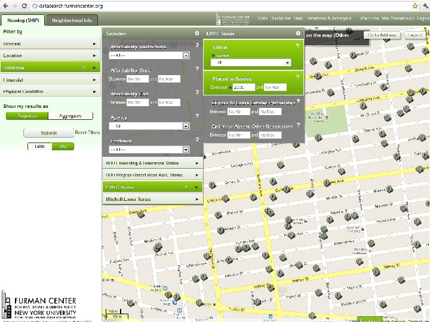430x322 pixels.
Task: Open the Disclaimer link in header
Action: tap(281, 18)
